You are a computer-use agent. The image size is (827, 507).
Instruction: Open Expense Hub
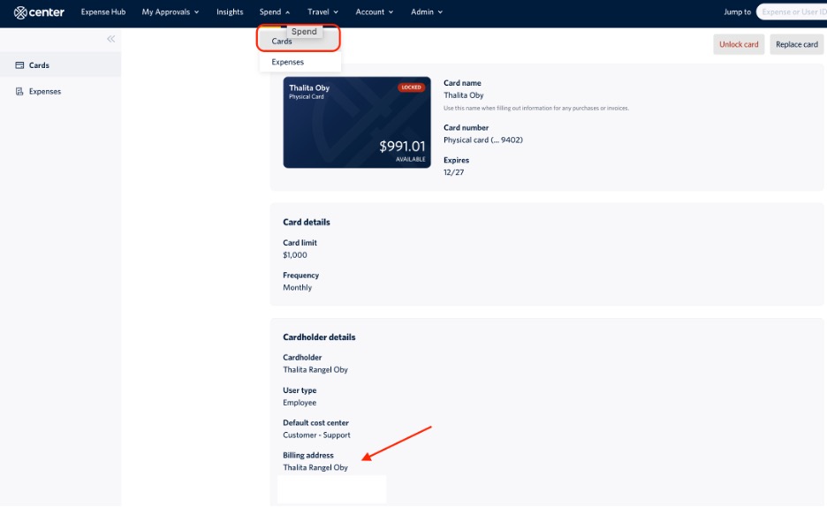pos(103,12)
